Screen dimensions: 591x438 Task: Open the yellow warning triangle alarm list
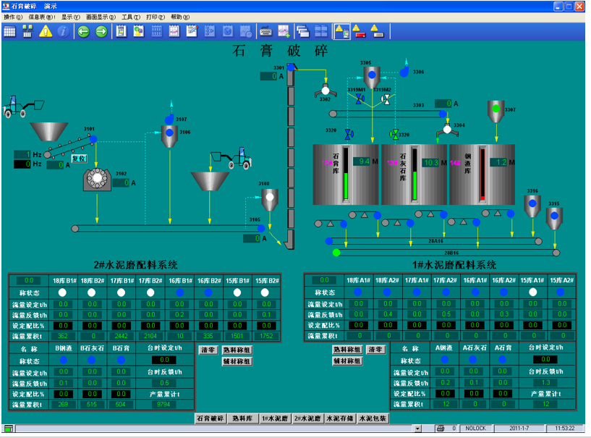(x=46, y=32)
